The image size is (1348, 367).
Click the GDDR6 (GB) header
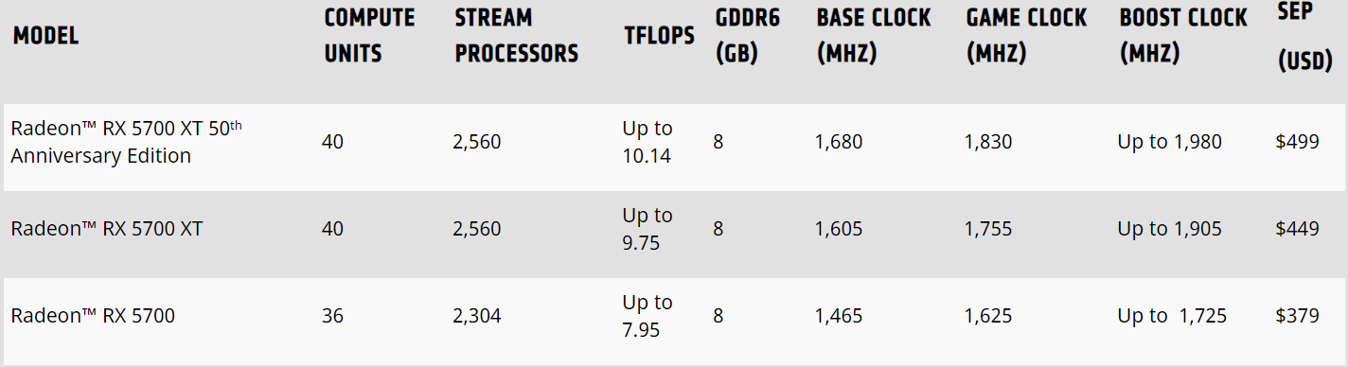pyautogui.click(x=747, y=36)
